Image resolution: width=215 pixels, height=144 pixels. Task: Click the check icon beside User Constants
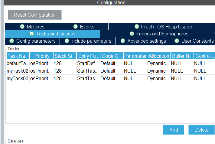177,41
